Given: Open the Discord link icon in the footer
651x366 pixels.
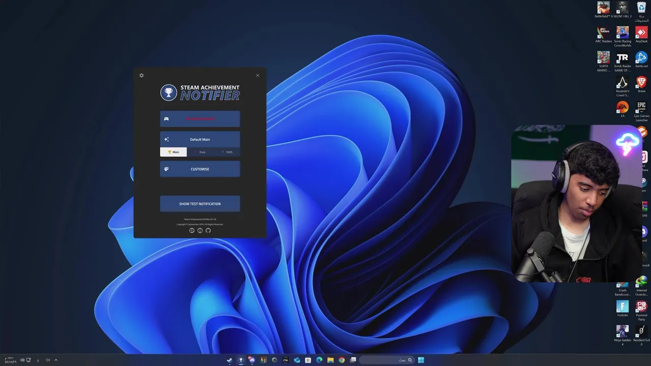Looking at the screenshot, I should point(200,230).
